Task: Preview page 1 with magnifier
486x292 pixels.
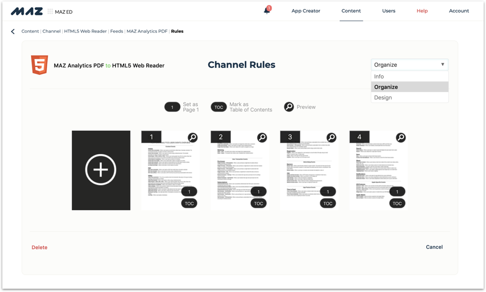Action: 193,137
